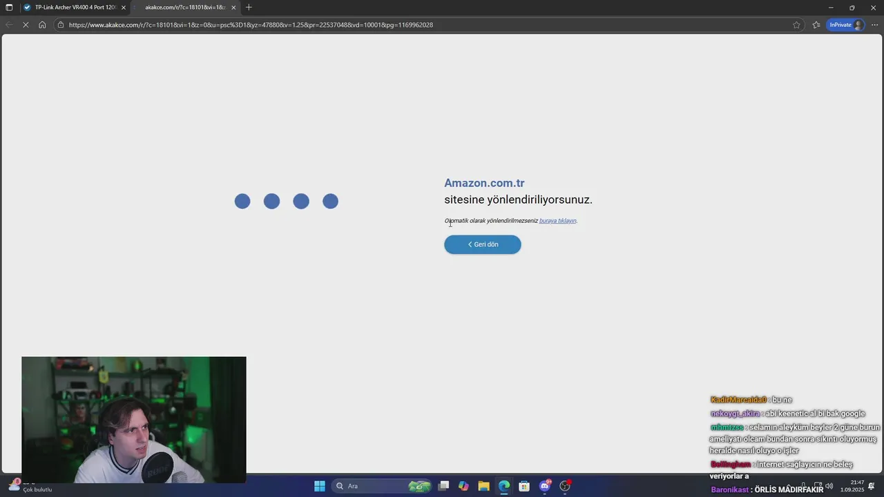Screen dimensions: 884x497
Task: Close the akakce.com redirect tab
Action: (x=233, y=8)
